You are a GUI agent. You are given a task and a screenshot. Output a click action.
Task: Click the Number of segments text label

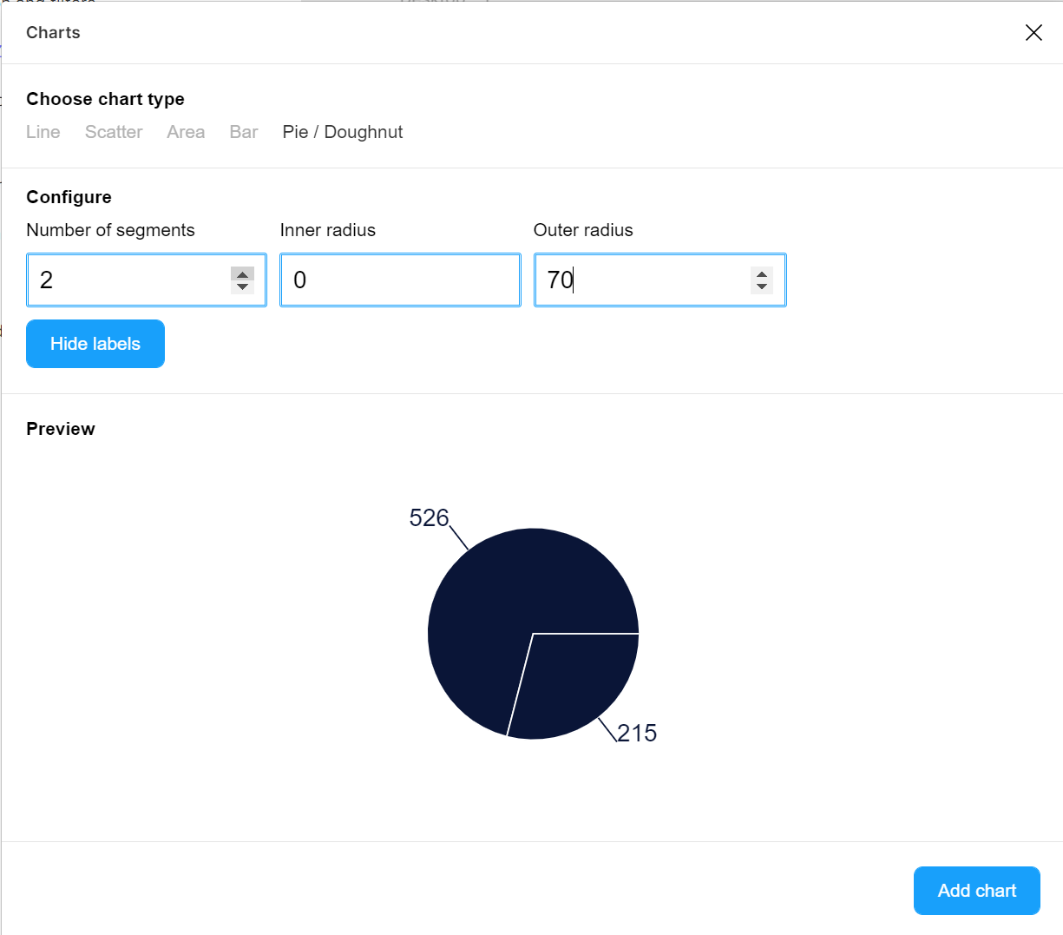[110, 230]
